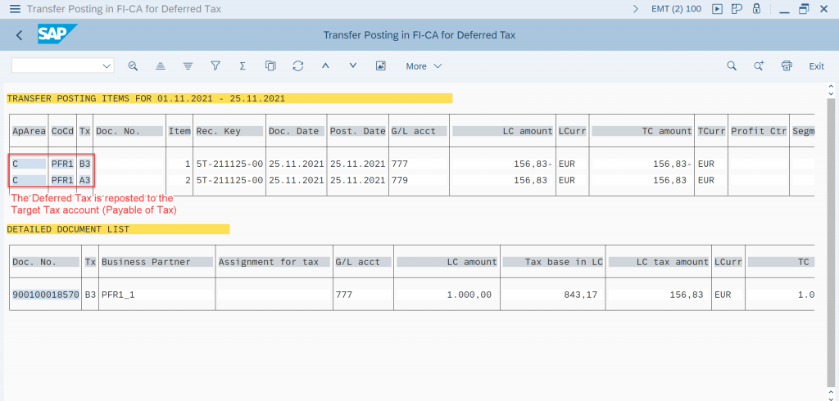Print the list
This screenshot has height=401, width=839.
click(x=787, y=65)
